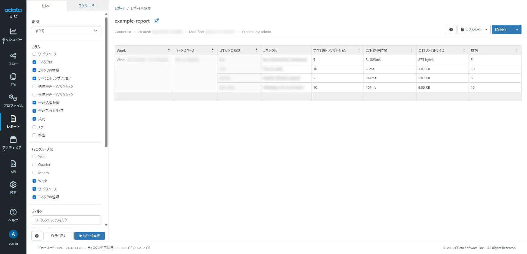Screen dimensions: 527x254
Task: Open the ヘルプ question mark icon
Action: click(13, 212)
